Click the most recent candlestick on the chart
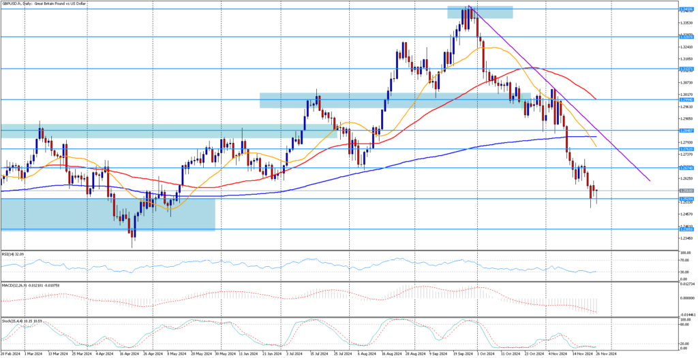 (597, 194)
